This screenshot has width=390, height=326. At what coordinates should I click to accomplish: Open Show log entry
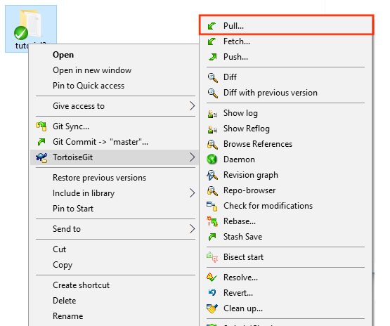click(x=287, y=113)
